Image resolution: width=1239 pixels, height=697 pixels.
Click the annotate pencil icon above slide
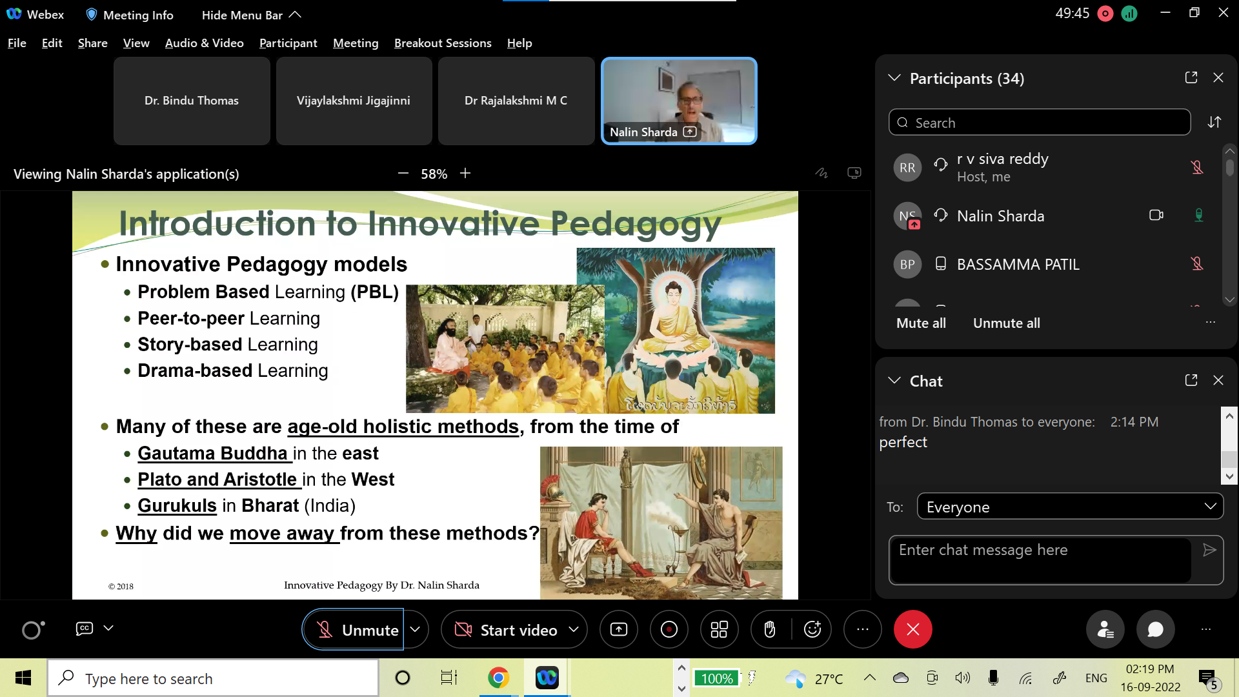(x=821, y=173)
